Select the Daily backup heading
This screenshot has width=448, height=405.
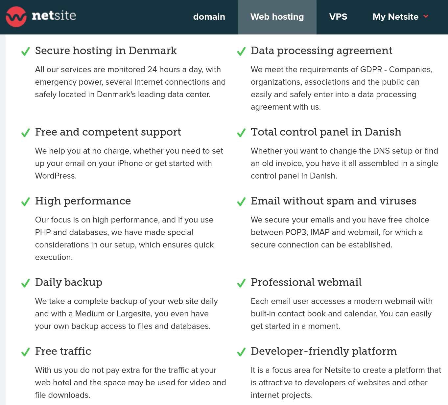(x=69, y=282)
